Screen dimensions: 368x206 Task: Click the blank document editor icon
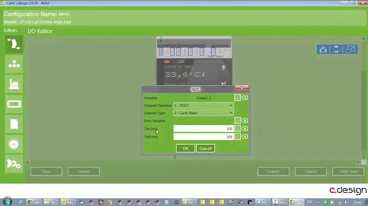(x=14, y=124)
